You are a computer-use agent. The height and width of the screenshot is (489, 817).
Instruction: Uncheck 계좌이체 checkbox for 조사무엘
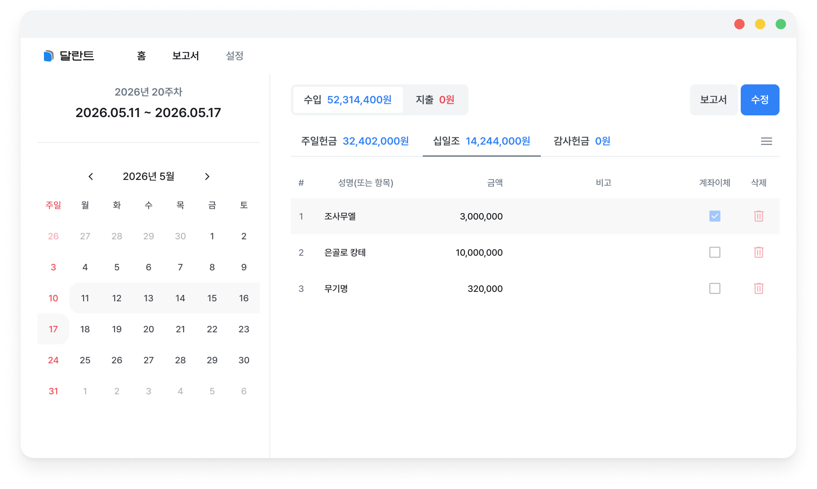click(x=714, y=216)
